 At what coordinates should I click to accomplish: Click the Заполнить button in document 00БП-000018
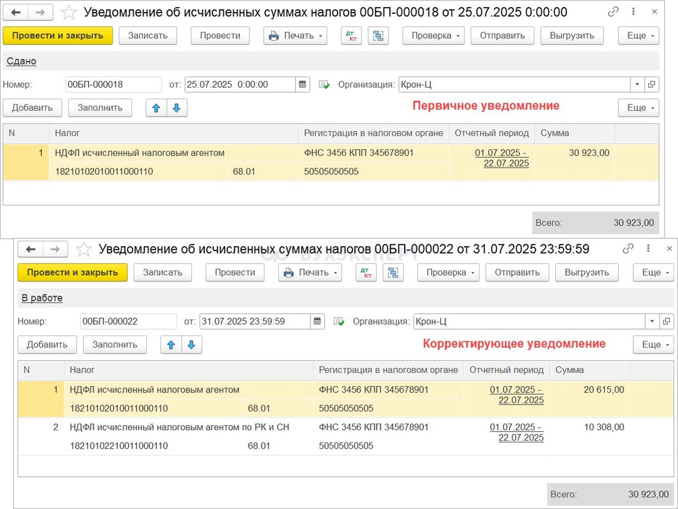pos(100,108)
